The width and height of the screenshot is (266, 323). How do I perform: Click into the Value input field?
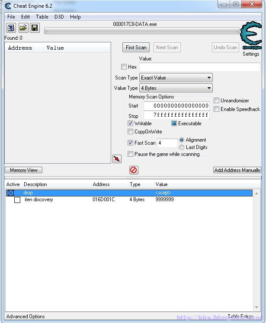coord(200,67)
